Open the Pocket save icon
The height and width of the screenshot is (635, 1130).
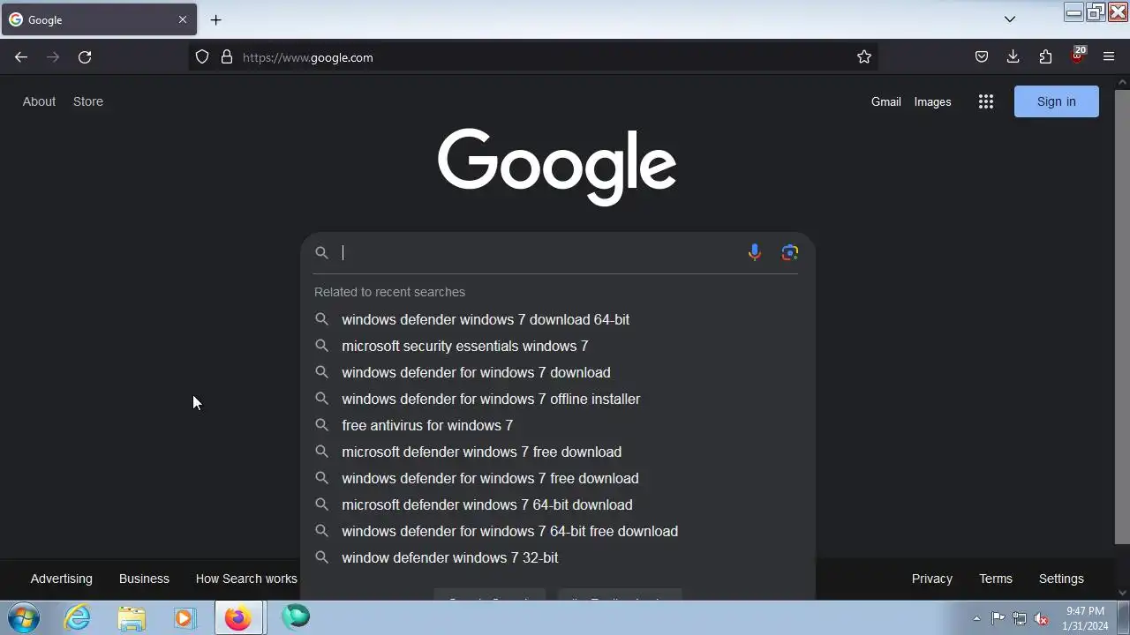pyautogui.click(x=982, y=57)
